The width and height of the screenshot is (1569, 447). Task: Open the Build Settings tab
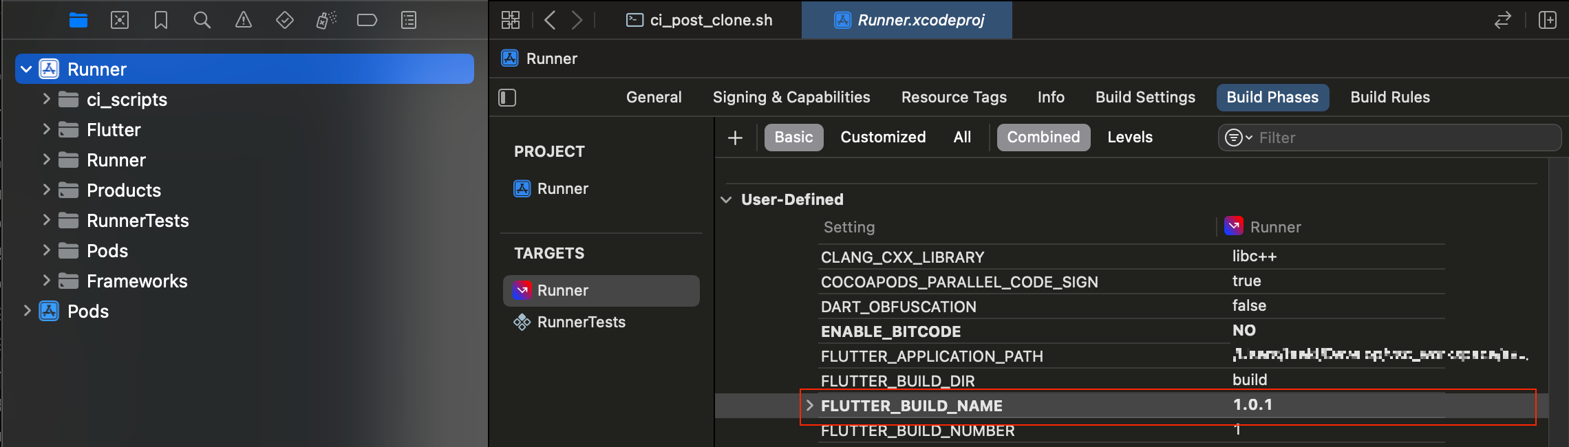coord(1145,98)
